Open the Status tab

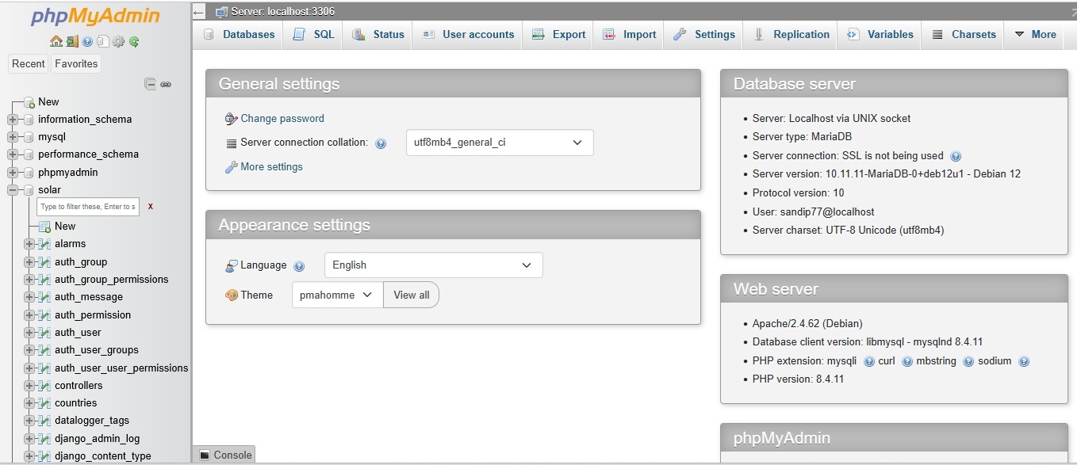(378, 35)
